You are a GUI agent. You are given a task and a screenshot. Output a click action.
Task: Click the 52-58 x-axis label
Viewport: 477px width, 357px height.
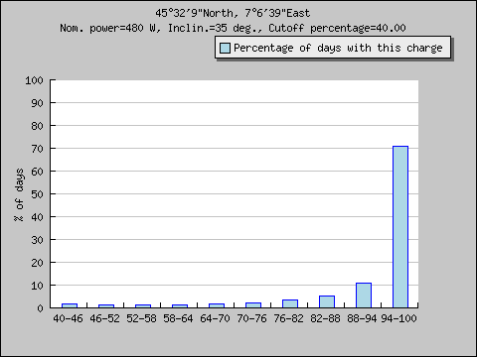pos(141,318)
